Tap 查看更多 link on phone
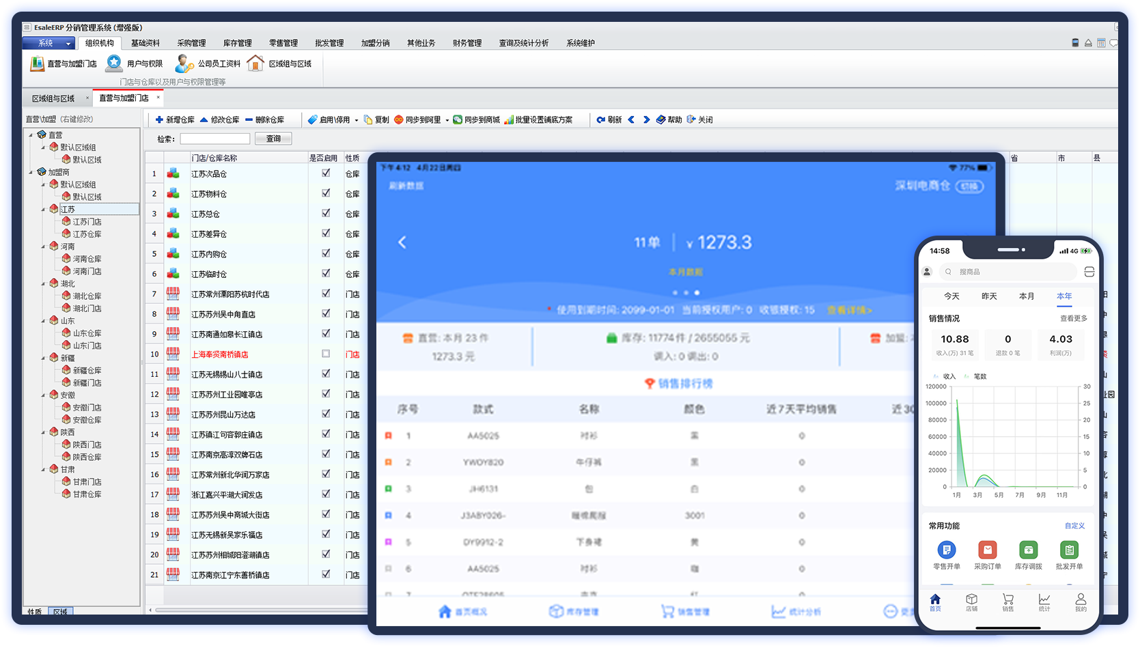 [x=1073, y=318]
